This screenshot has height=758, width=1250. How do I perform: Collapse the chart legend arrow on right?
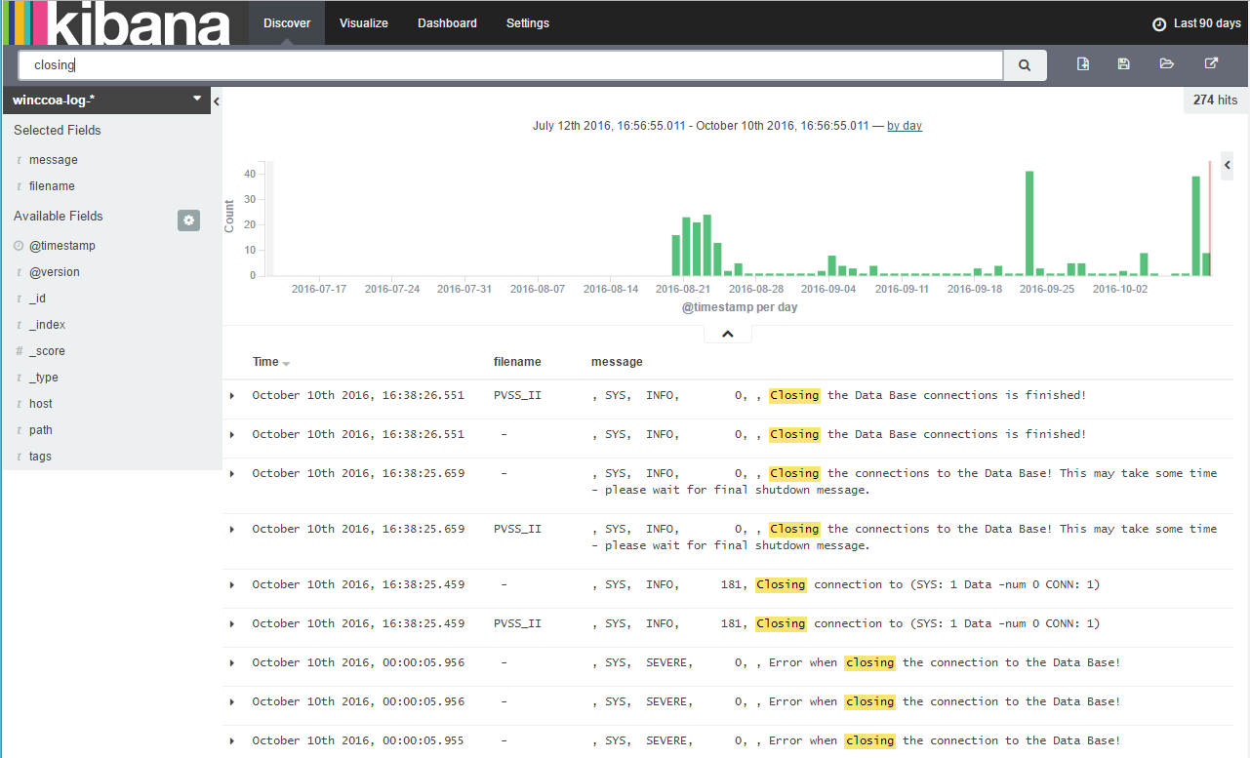[1228, 166]
